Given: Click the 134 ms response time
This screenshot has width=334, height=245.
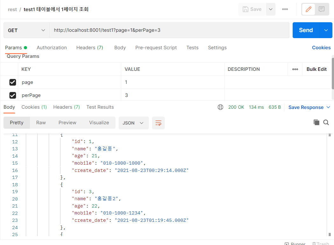Looking at the screenshot, I should coord(256,107).
